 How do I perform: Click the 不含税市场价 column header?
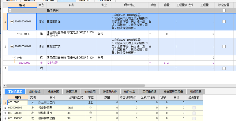click(x=128, y=97)
